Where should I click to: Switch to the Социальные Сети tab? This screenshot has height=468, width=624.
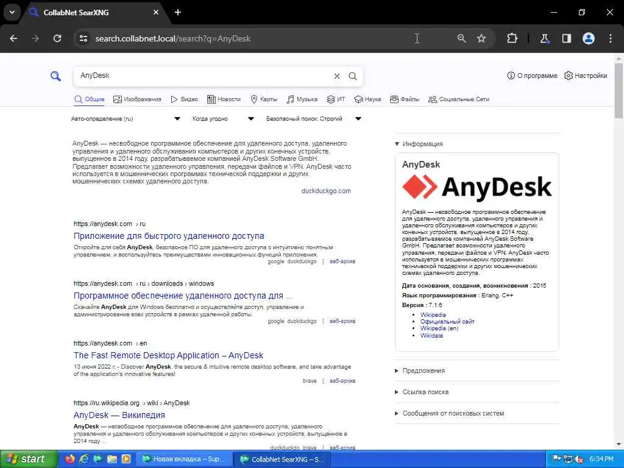(x=459, y=99)
